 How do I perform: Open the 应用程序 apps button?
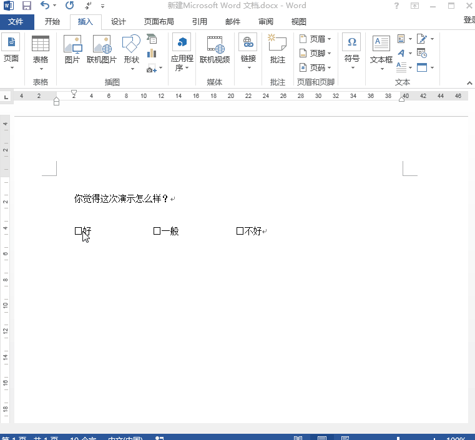[182, 52]
